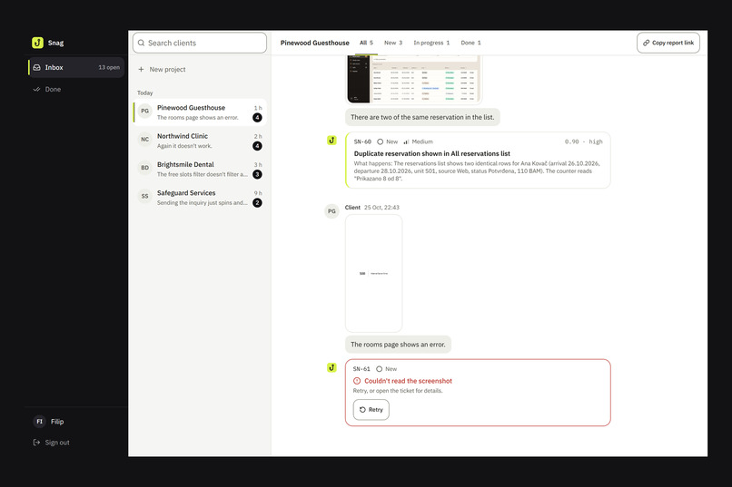Click the Pinewood Guesthouse header title
Viewport: 732px width, 487px height.
[x=314, y=43]
